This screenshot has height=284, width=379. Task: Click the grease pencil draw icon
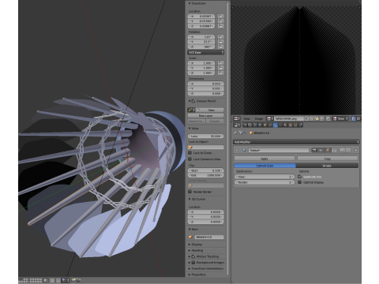tap(190, 110)
